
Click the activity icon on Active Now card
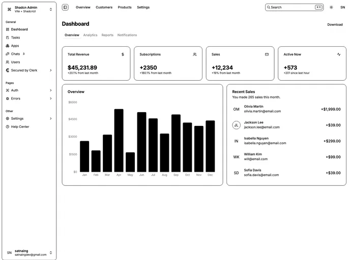point(339,54)
